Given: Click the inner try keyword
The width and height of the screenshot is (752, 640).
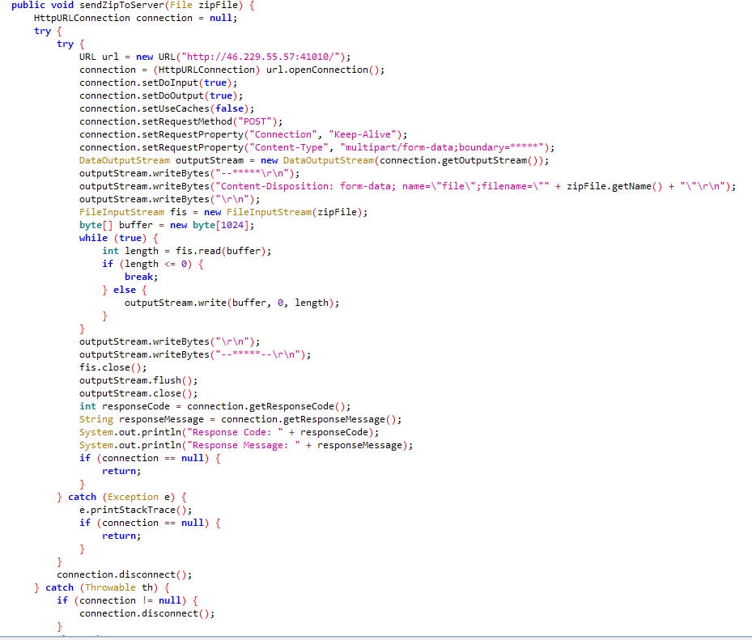Looking at the screenshot, I should click(65, 44).
